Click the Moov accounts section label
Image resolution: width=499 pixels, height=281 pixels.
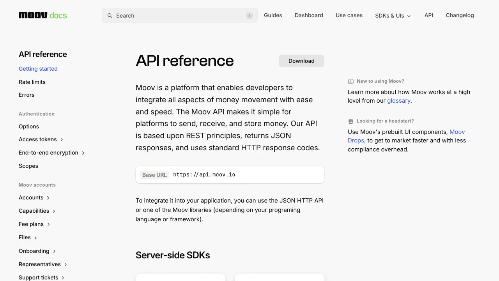click(37, 185)
